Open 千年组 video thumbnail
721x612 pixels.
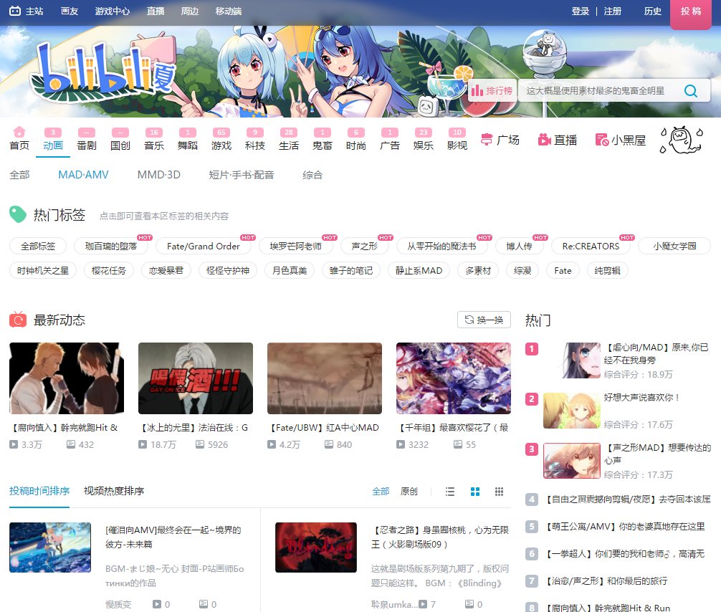click(x=454, y=378)
